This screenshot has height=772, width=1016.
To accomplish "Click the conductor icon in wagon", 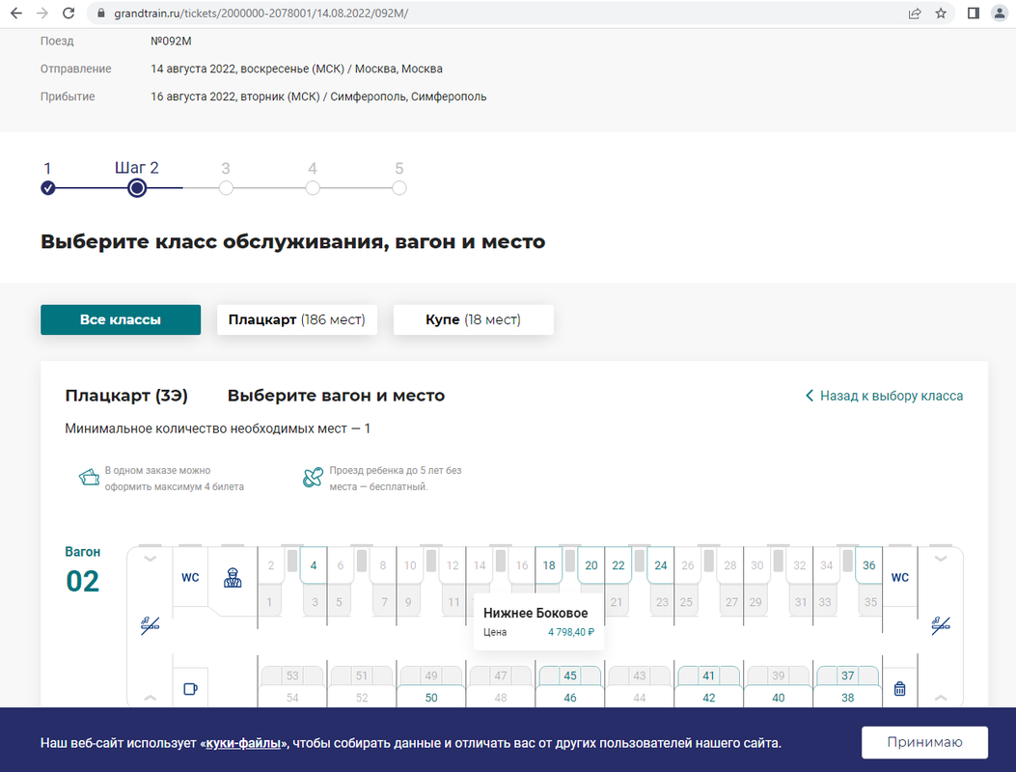I will coord(233,577).
